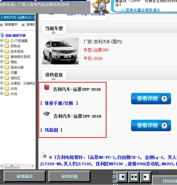Screen dimensions: 177x185
Task: Click the view control center-split icon
Action: point(134,177)
